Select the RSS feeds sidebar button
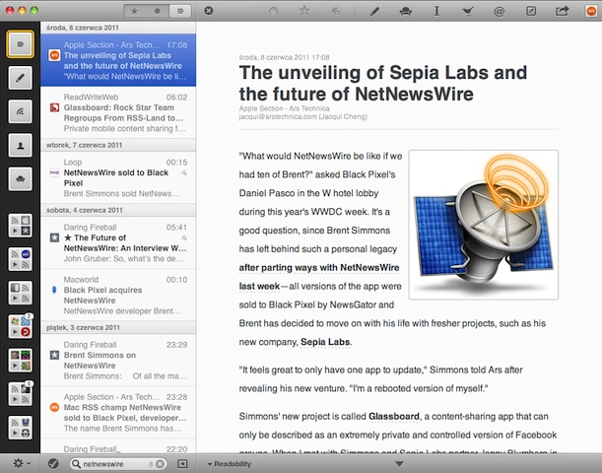Viewport: 602px width, 473px height. click(21, 111)
